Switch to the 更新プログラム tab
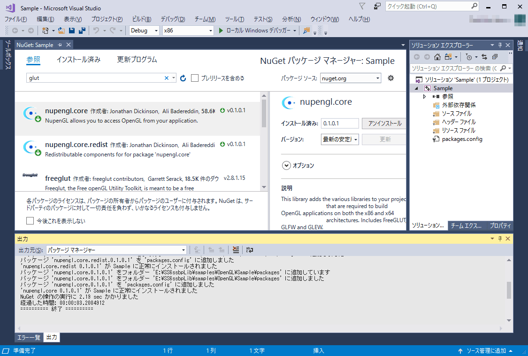The width and height of the screenshot is (528, 356). click(137, 60)
